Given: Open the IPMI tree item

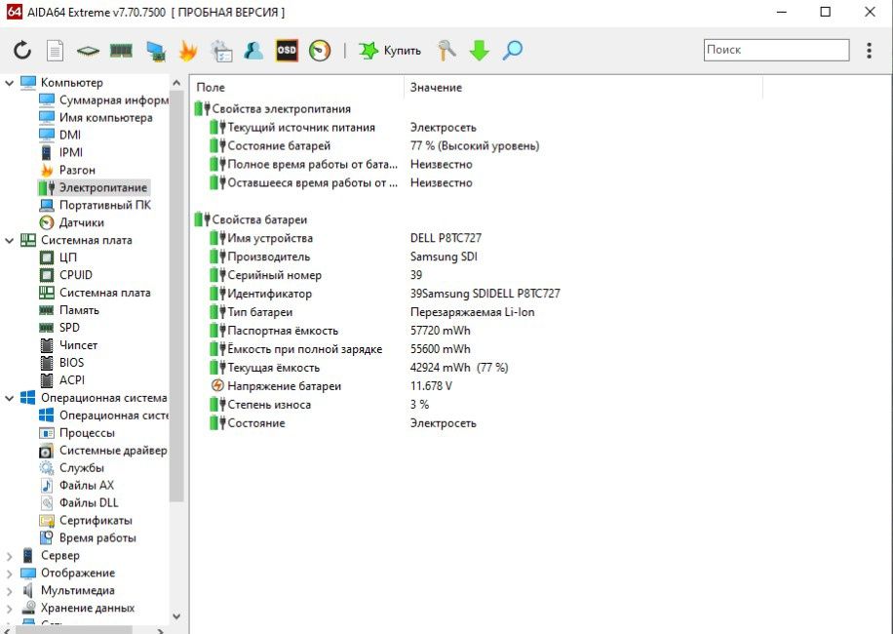Looking at the screenshot, I should point(61,153).
